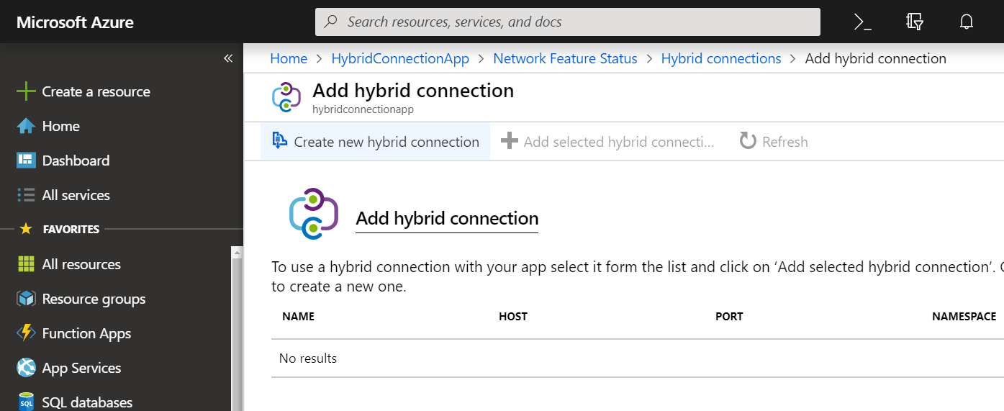This screenshot has width=1004, height=411.
Task: Click the large hybrid connection logo
Action: click(x=314, y=214)
